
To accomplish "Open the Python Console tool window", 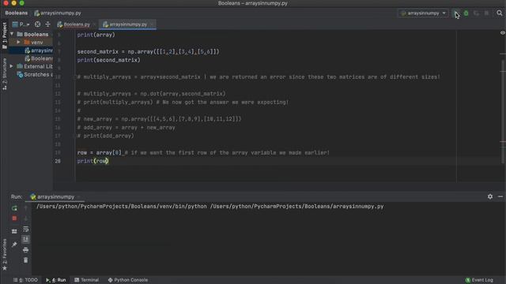I will (x=128, y=280).
